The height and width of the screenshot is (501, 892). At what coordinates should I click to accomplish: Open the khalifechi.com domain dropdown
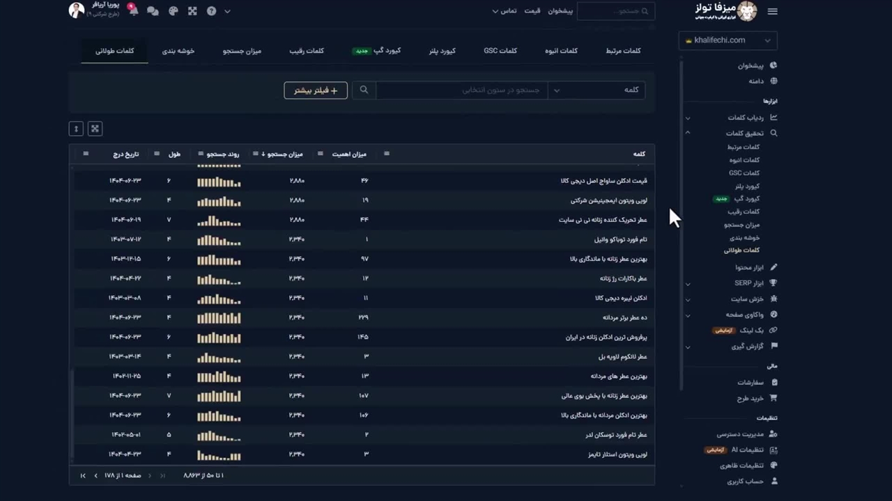pyautogui.click(x=728, y=40)
